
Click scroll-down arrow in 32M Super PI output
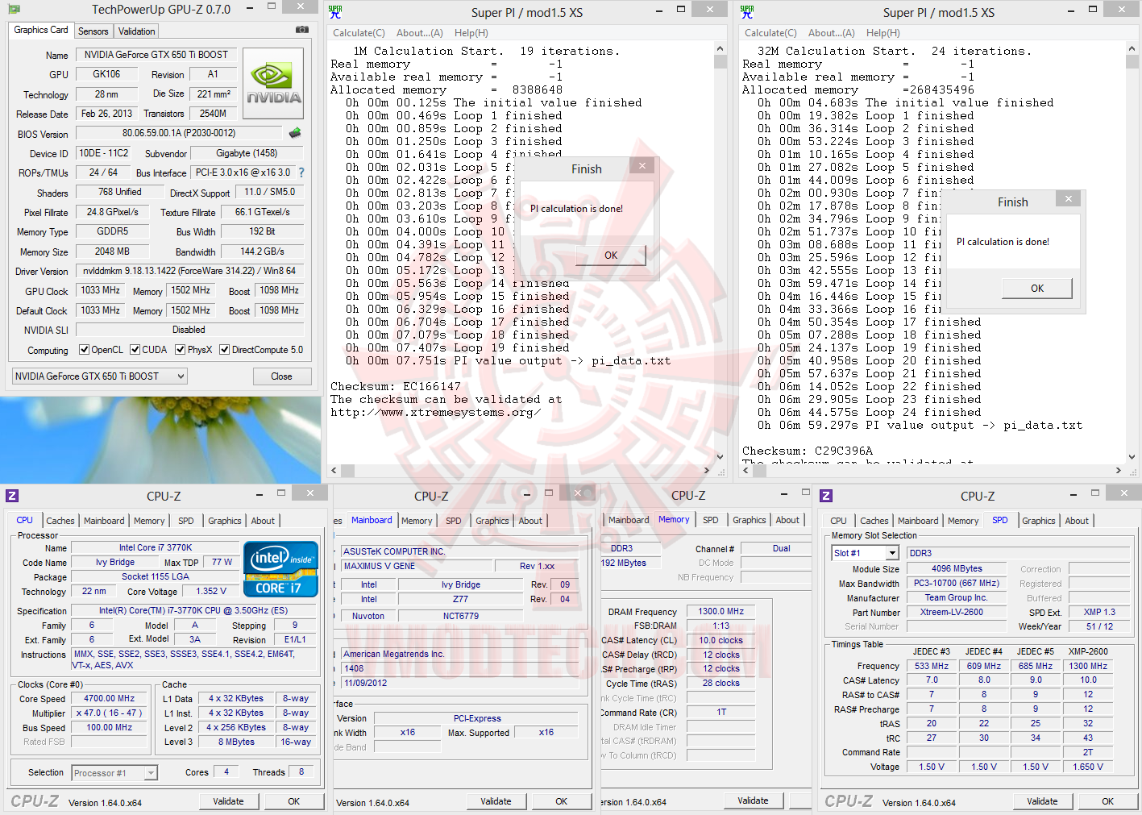coord(1132,457)
